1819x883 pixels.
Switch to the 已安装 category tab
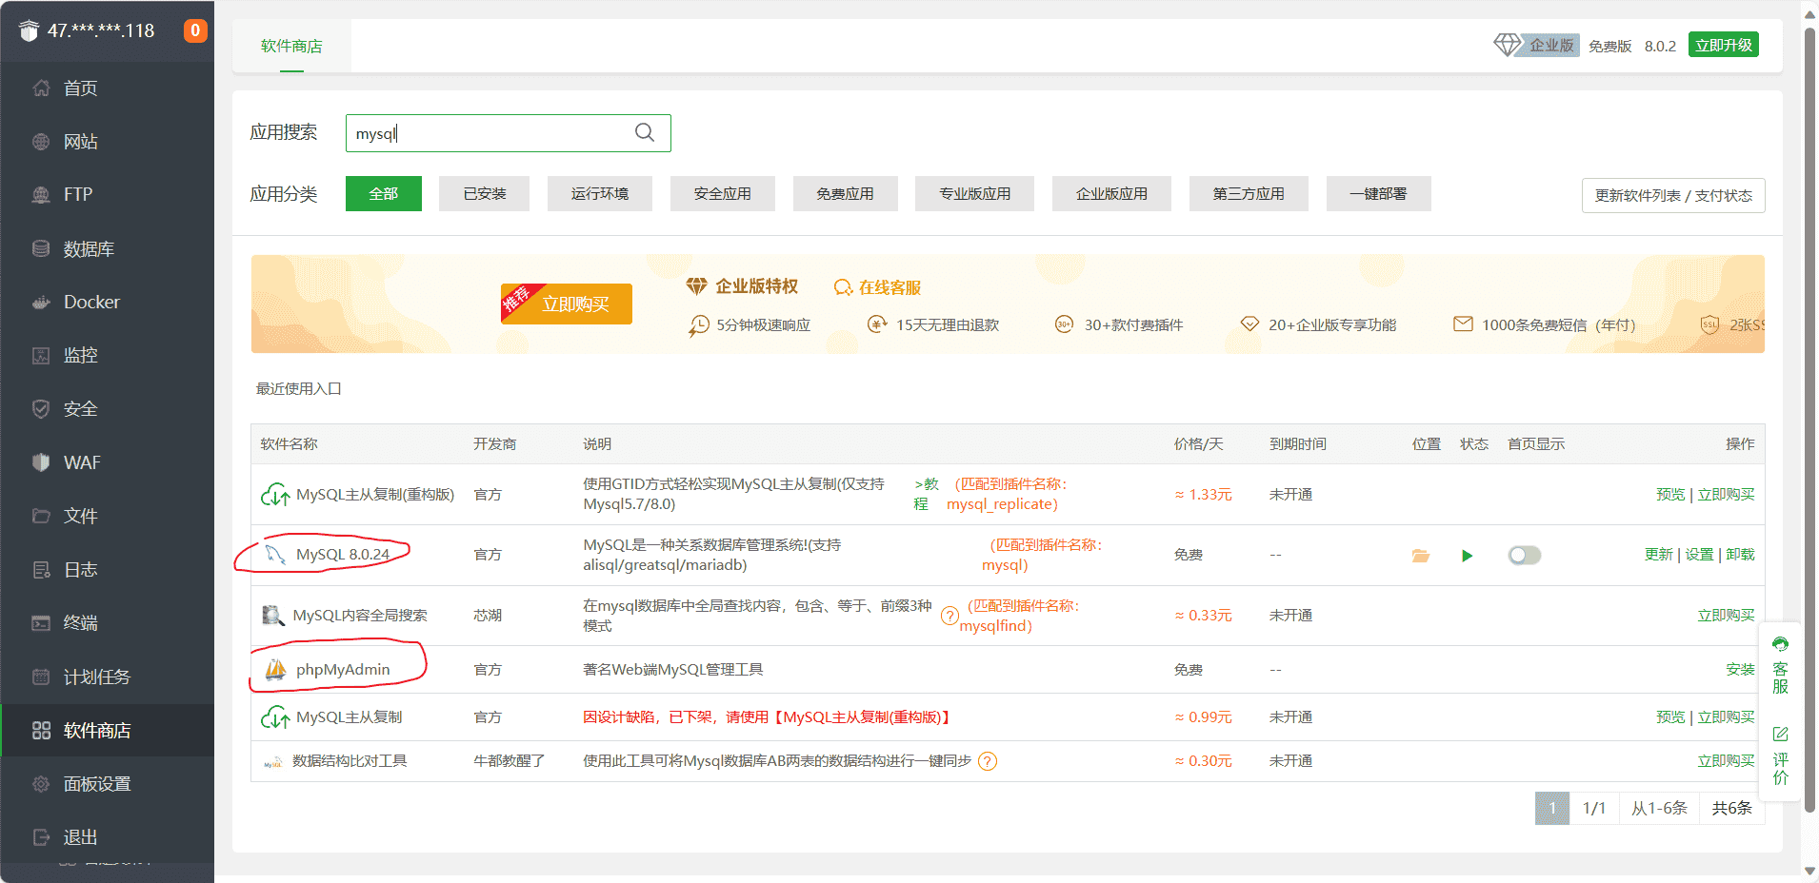pos(484,193)
